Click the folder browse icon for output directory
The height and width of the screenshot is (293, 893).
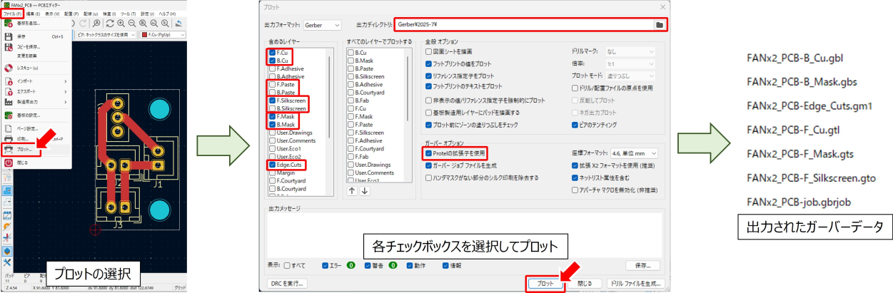coord(660,25)
